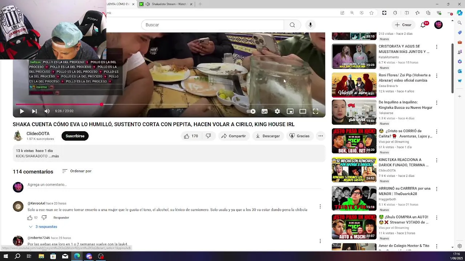Open Windows Start menu
The image size is (465, 261).
(x=6, y=256)
